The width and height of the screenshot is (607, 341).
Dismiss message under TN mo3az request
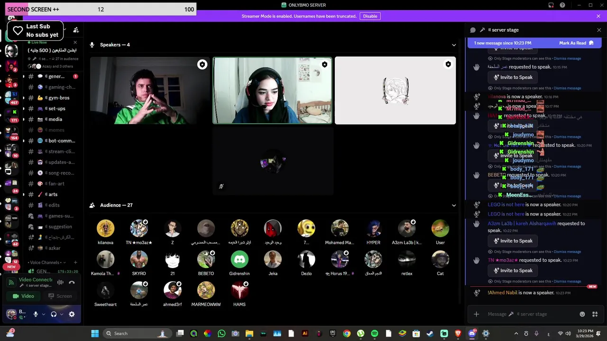(567, 281)
